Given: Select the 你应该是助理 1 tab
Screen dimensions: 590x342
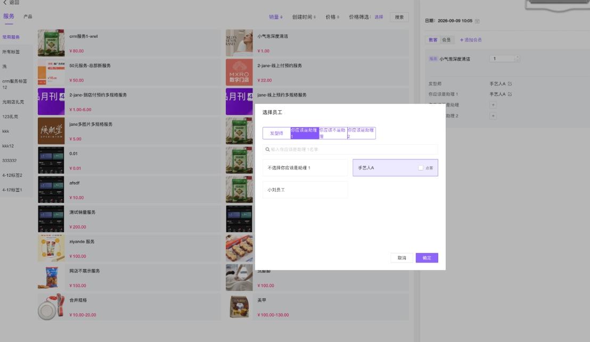Looking at the screenshot, I should [x=305, y=133].
